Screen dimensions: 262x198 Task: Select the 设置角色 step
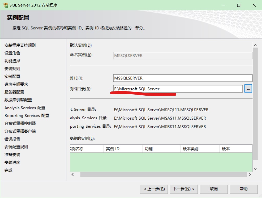[12, 53]
